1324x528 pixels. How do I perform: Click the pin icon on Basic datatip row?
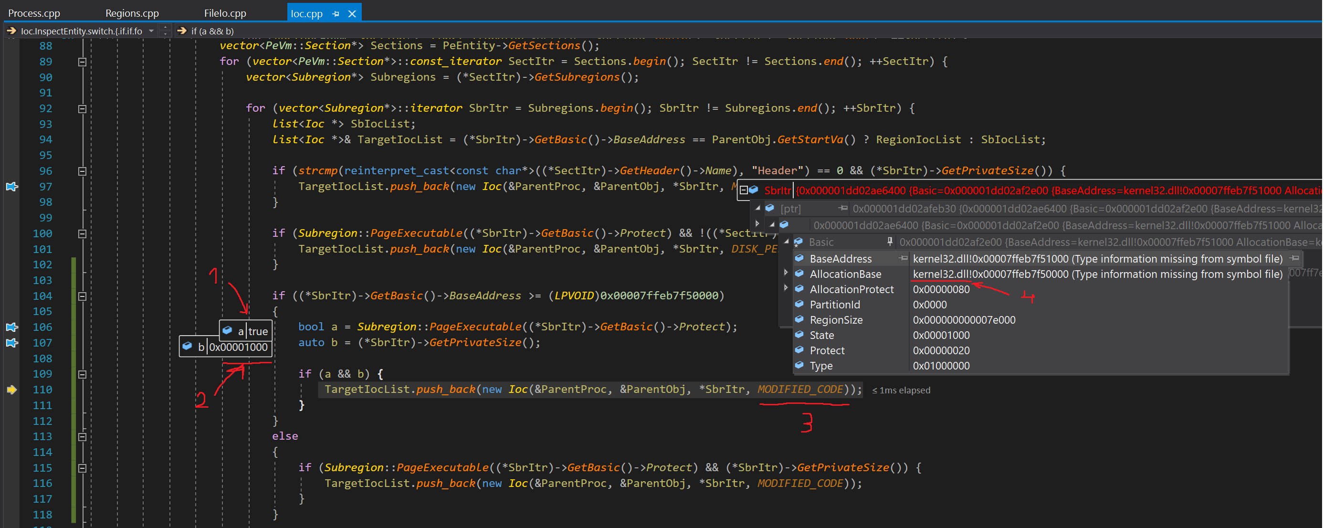(x=890, y=242)
